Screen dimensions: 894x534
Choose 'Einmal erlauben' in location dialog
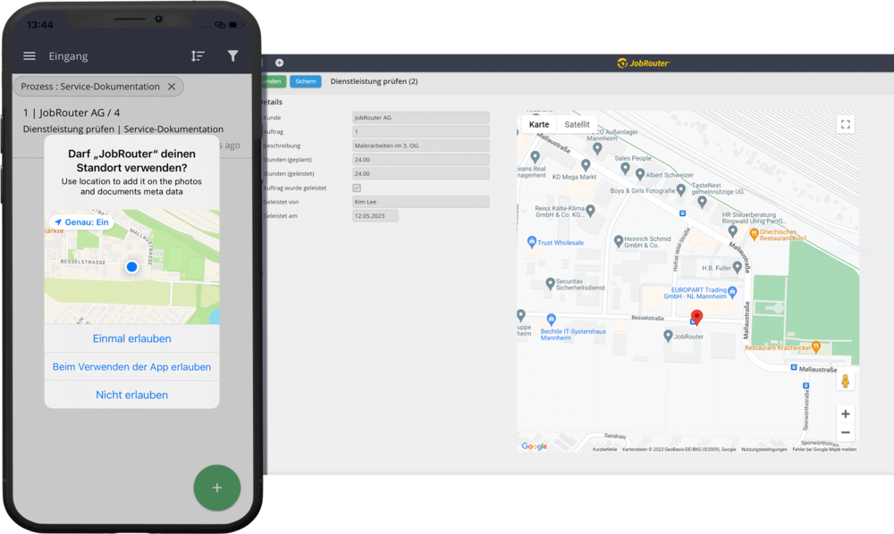131,338
